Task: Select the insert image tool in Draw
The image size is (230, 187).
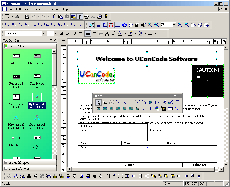Action: 164,109
